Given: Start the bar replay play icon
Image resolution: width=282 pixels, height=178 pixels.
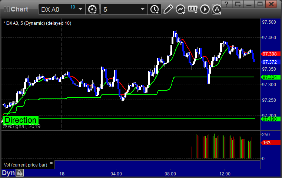Looking at the screenshot, I should 205,9.
